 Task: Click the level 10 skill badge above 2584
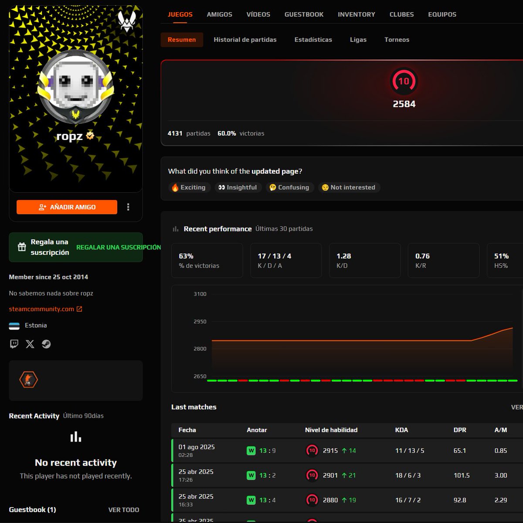404,81
